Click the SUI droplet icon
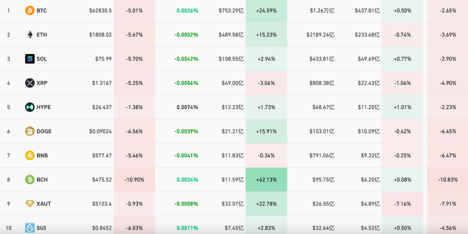Screen dimensions: 468x234 click(x=30, y=227)
